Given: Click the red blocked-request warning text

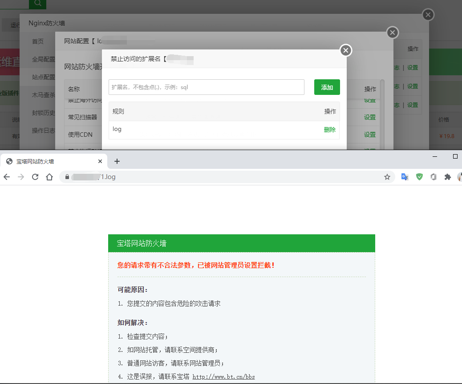Looking at the screenshot, I should [x=196, y=265].
